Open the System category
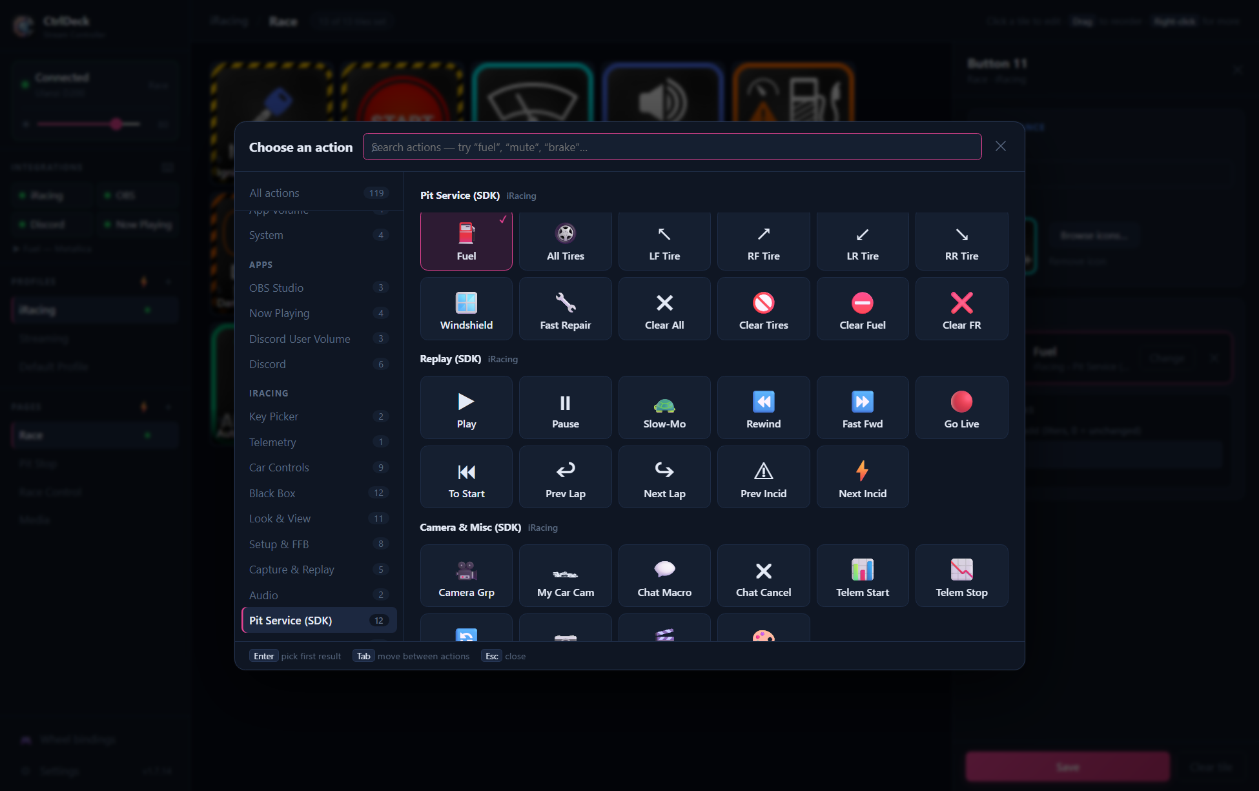The height and width of the screenshot is (791, 1259). click(x=319, y=235)
